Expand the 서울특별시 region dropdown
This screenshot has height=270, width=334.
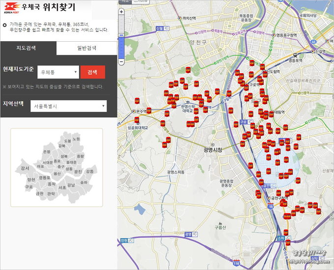[68, 106]
